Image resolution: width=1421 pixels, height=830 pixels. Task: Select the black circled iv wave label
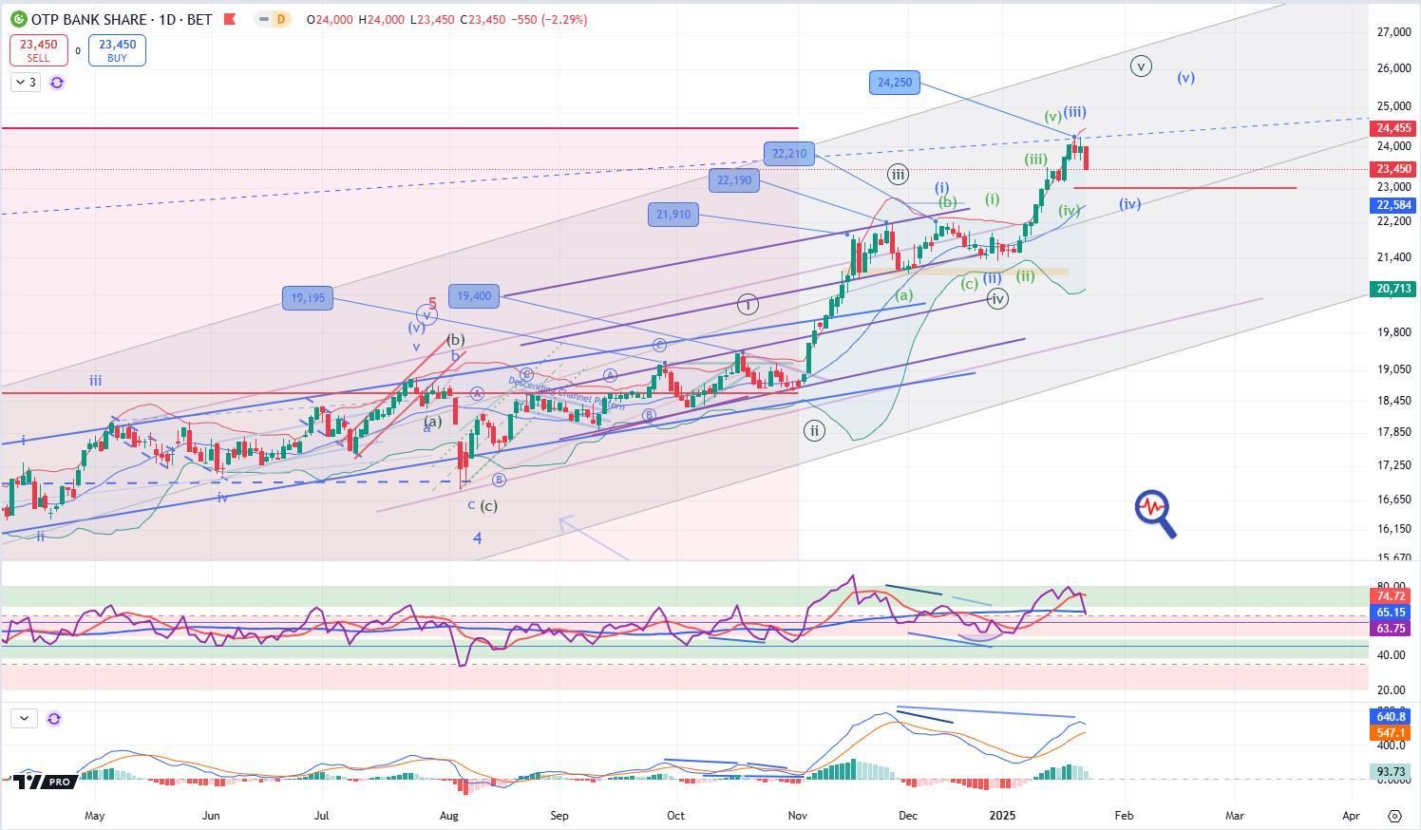[996, 299]
